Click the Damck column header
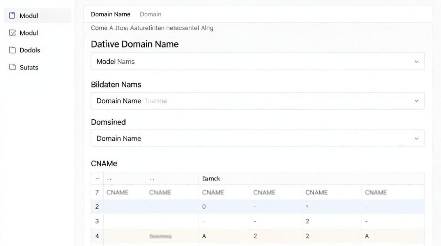This screenshot has width=441, height=246. (x=211, y=179)
